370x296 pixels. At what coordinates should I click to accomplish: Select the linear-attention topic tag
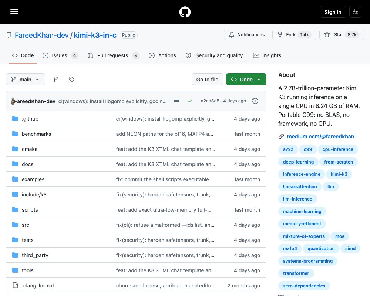[300, 187]
